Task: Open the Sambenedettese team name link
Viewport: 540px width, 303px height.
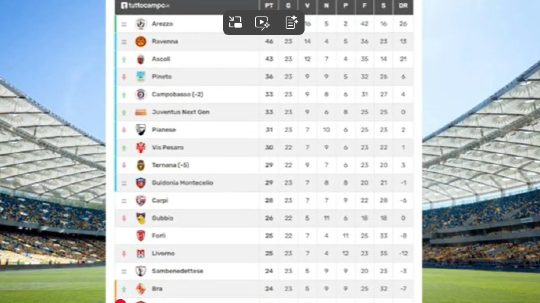Action: coord(177,271)
